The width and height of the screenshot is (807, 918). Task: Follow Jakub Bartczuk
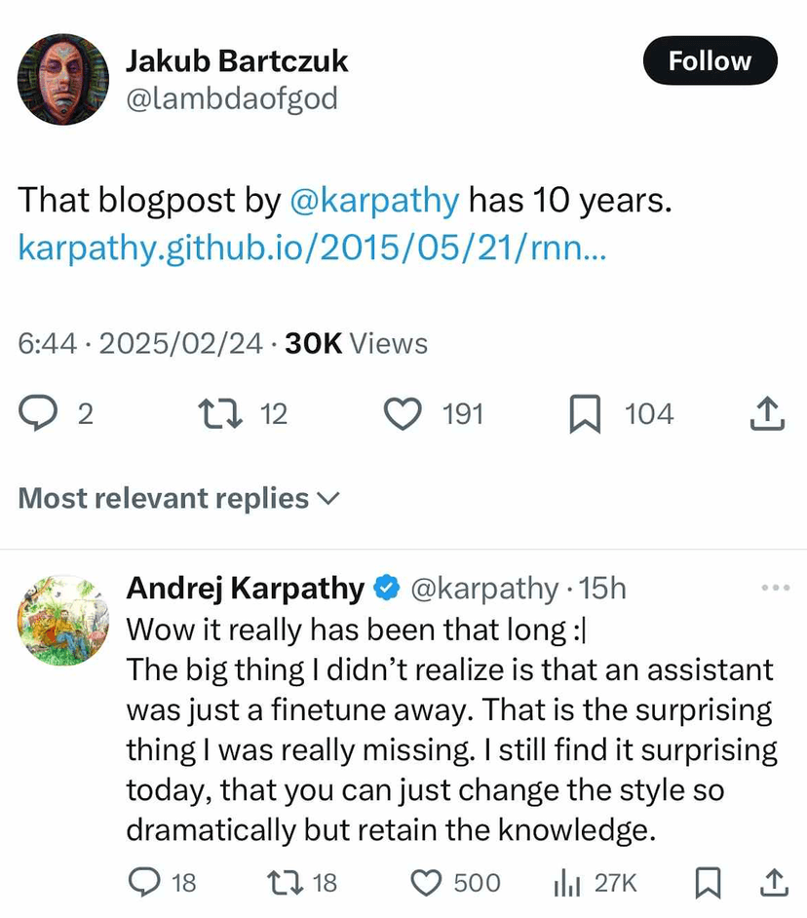tap(710, 60)
